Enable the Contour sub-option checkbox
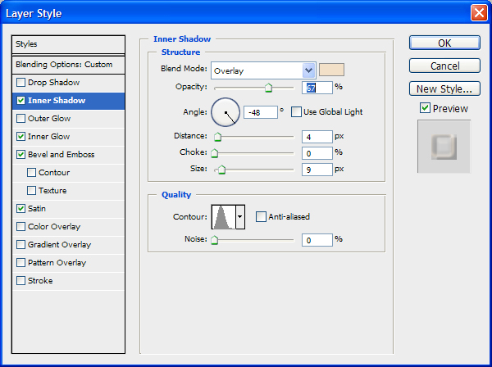 31,173
